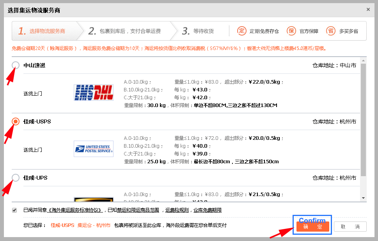Click the EMS DHL carrier logo

click(x=94, y=93)
